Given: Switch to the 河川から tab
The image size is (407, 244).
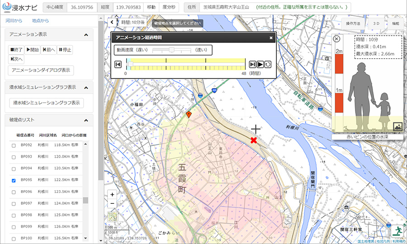Looking at the screenshot, I should click(x=13, y=21).
